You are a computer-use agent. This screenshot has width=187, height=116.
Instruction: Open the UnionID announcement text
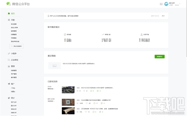pos(64,16)
